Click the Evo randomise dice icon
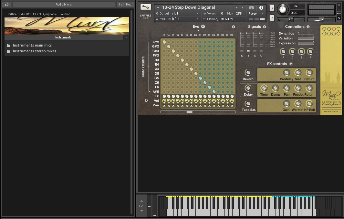 pos(203,26)
